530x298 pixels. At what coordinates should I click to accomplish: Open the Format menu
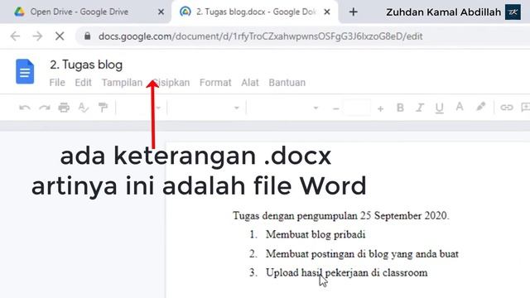215,83
